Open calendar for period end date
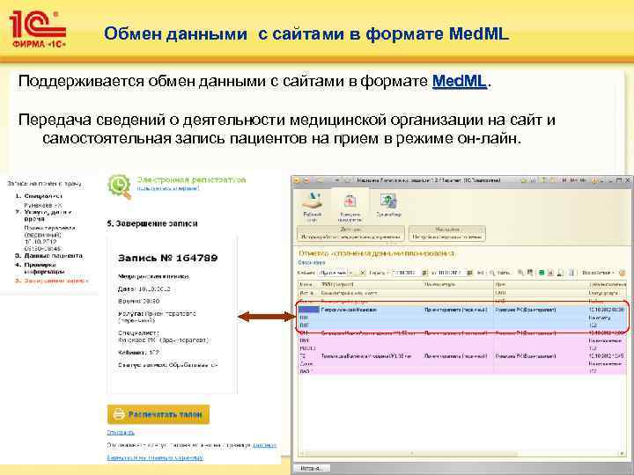This screenshot has height=475, width=634. [469, 273]
